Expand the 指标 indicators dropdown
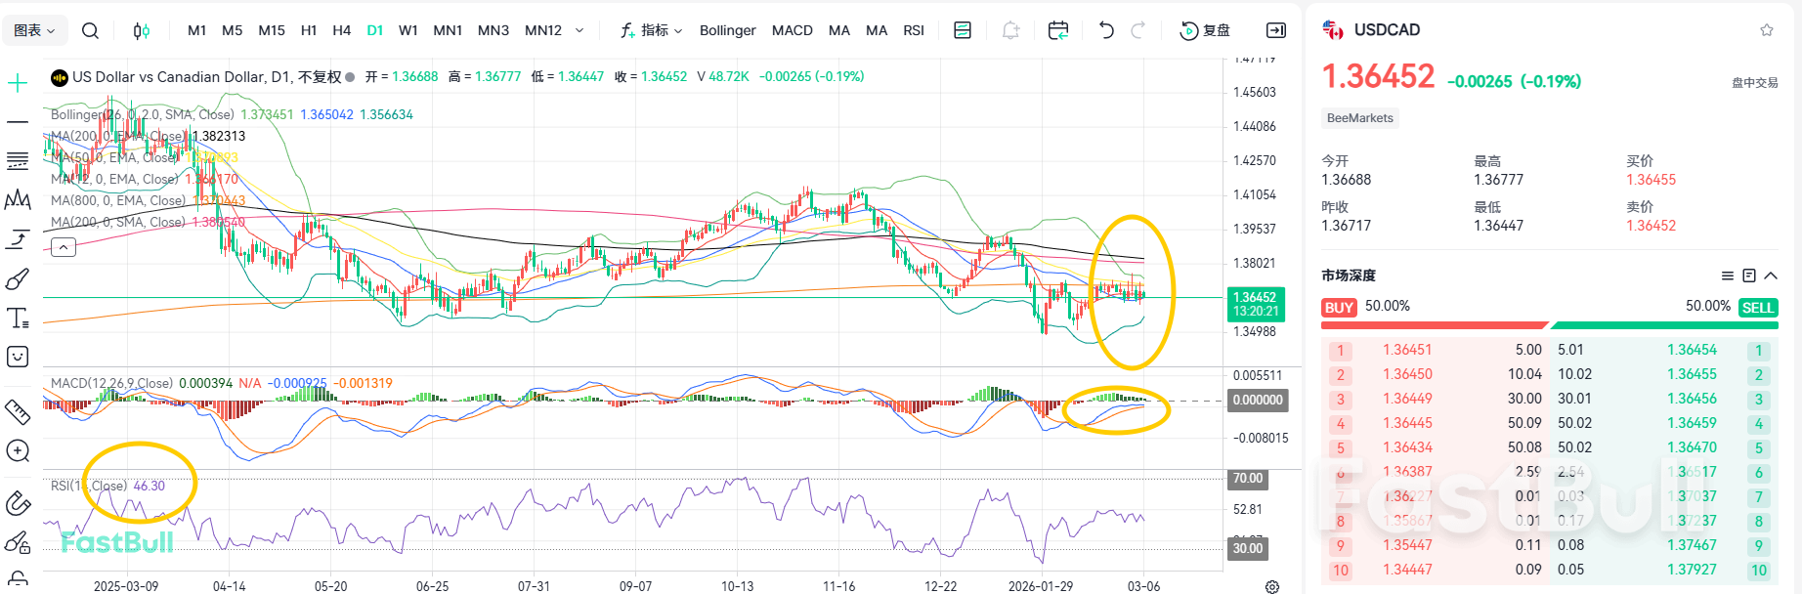Screen dimensions: 1802x594 pyautogui.click(x=652, y=30)
